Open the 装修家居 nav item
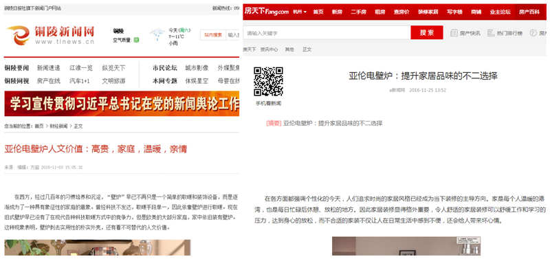The image size is (550, 259). click(428, 12)
